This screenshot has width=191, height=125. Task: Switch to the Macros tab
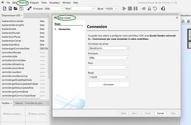19,103
